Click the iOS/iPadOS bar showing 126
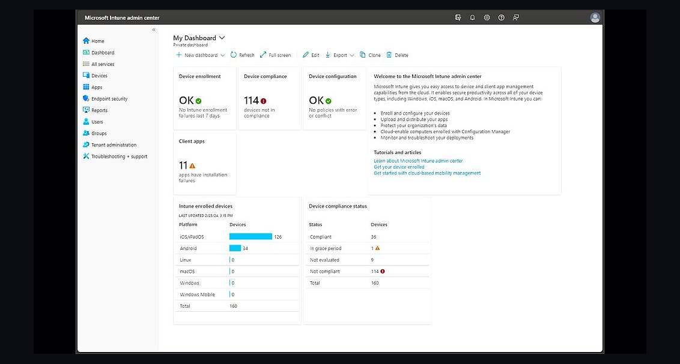This screenshot has height=364, width=680. click(x=250, y=236)
